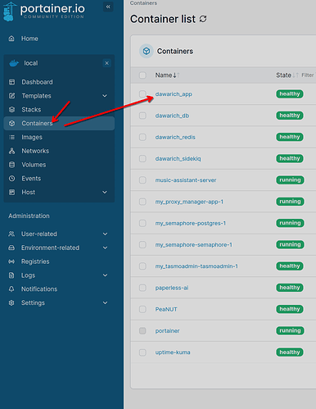Open the portainer container link
Viewport: 316px width, 409px height.
point(167,331)
